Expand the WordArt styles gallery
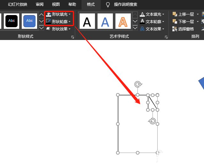Image resolution: width=204 pixels, height=167 pixels. pyautogui.click(x=135, y=28)
